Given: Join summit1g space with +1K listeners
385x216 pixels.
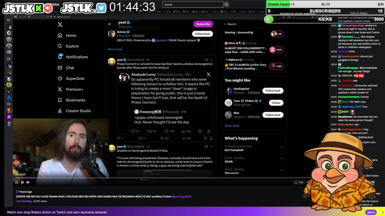Looking at the screenshot, I should pyautogui.click(x=277, y=34).
